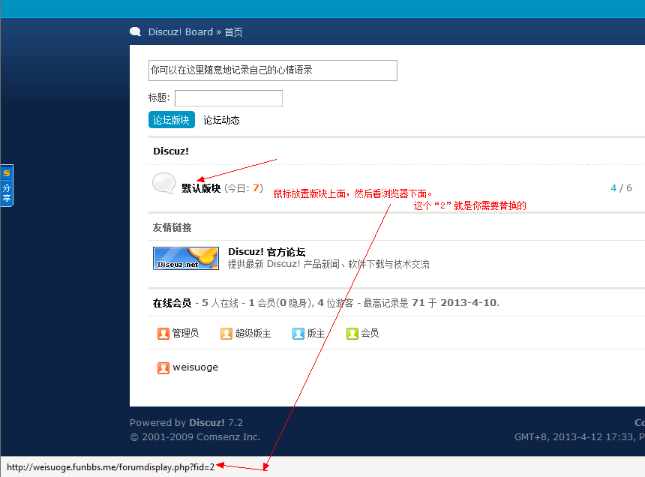Click the Discuz! category heading
The image size is (645, 477).
coord(171,151)
